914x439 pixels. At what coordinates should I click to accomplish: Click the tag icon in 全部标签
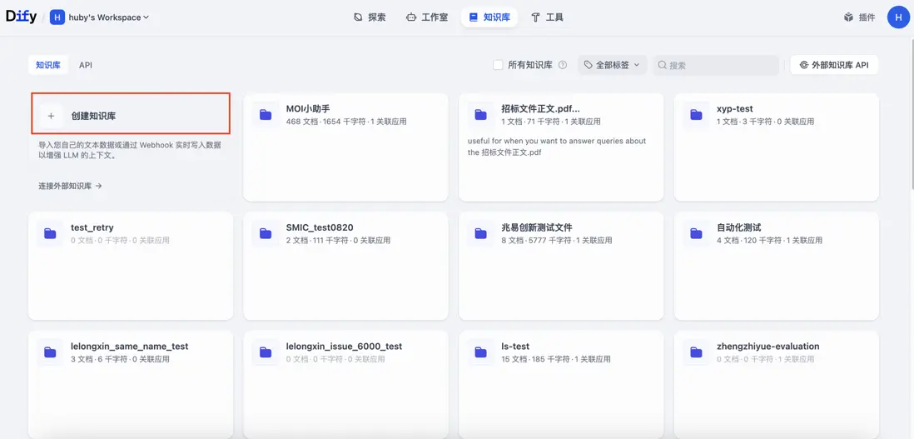pyautogui.click(x=589, y=65)
